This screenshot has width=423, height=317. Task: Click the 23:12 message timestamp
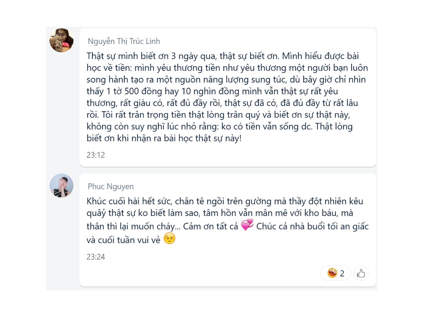96,155
